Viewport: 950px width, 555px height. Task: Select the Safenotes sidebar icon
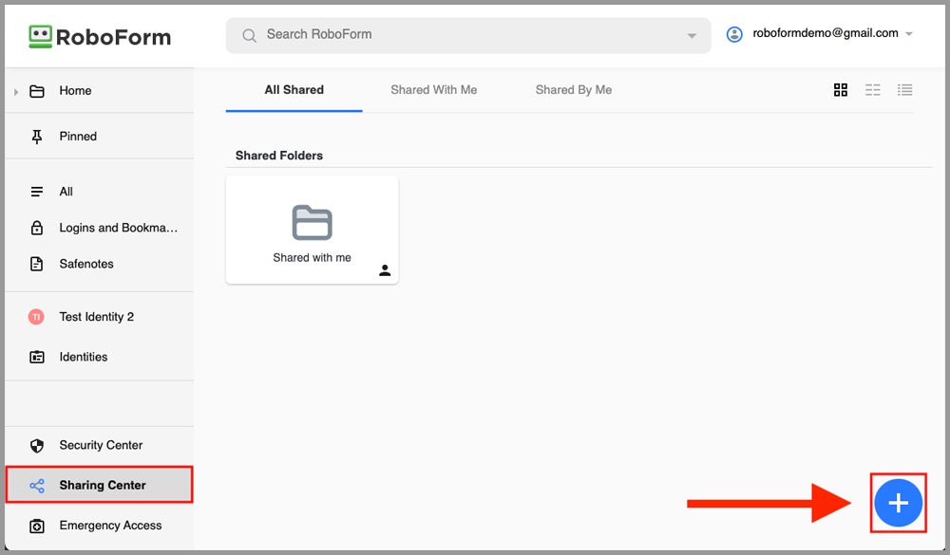[36, 264]
